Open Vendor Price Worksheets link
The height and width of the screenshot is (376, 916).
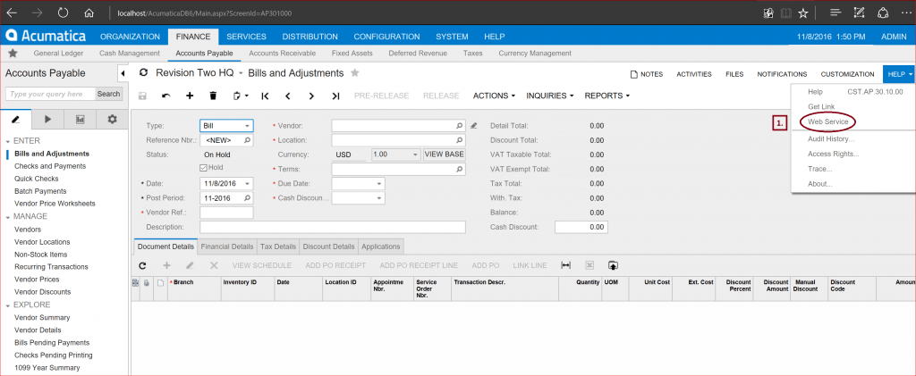coord(55,204)
